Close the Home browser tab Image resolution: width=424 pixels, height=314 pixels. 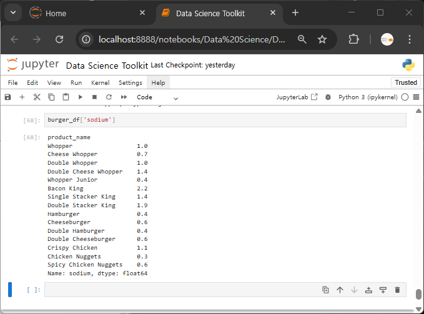[x=142, y=12]
